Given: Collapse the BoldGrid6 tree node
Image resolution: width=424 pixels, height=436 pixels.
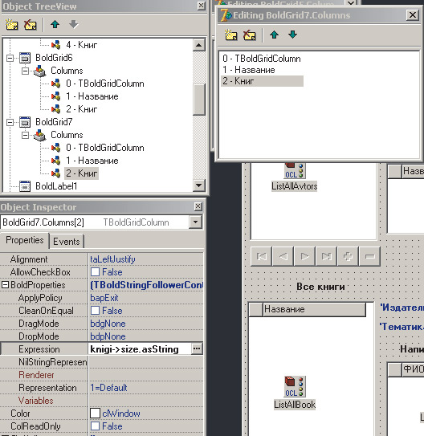Looking at the screenshot, I should click(10, 58).
